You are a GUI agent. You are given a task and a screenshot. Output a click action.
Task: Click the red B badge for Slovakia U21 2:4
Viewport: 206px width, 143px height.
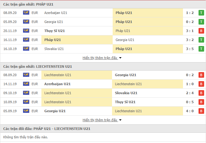click(201, 93)
